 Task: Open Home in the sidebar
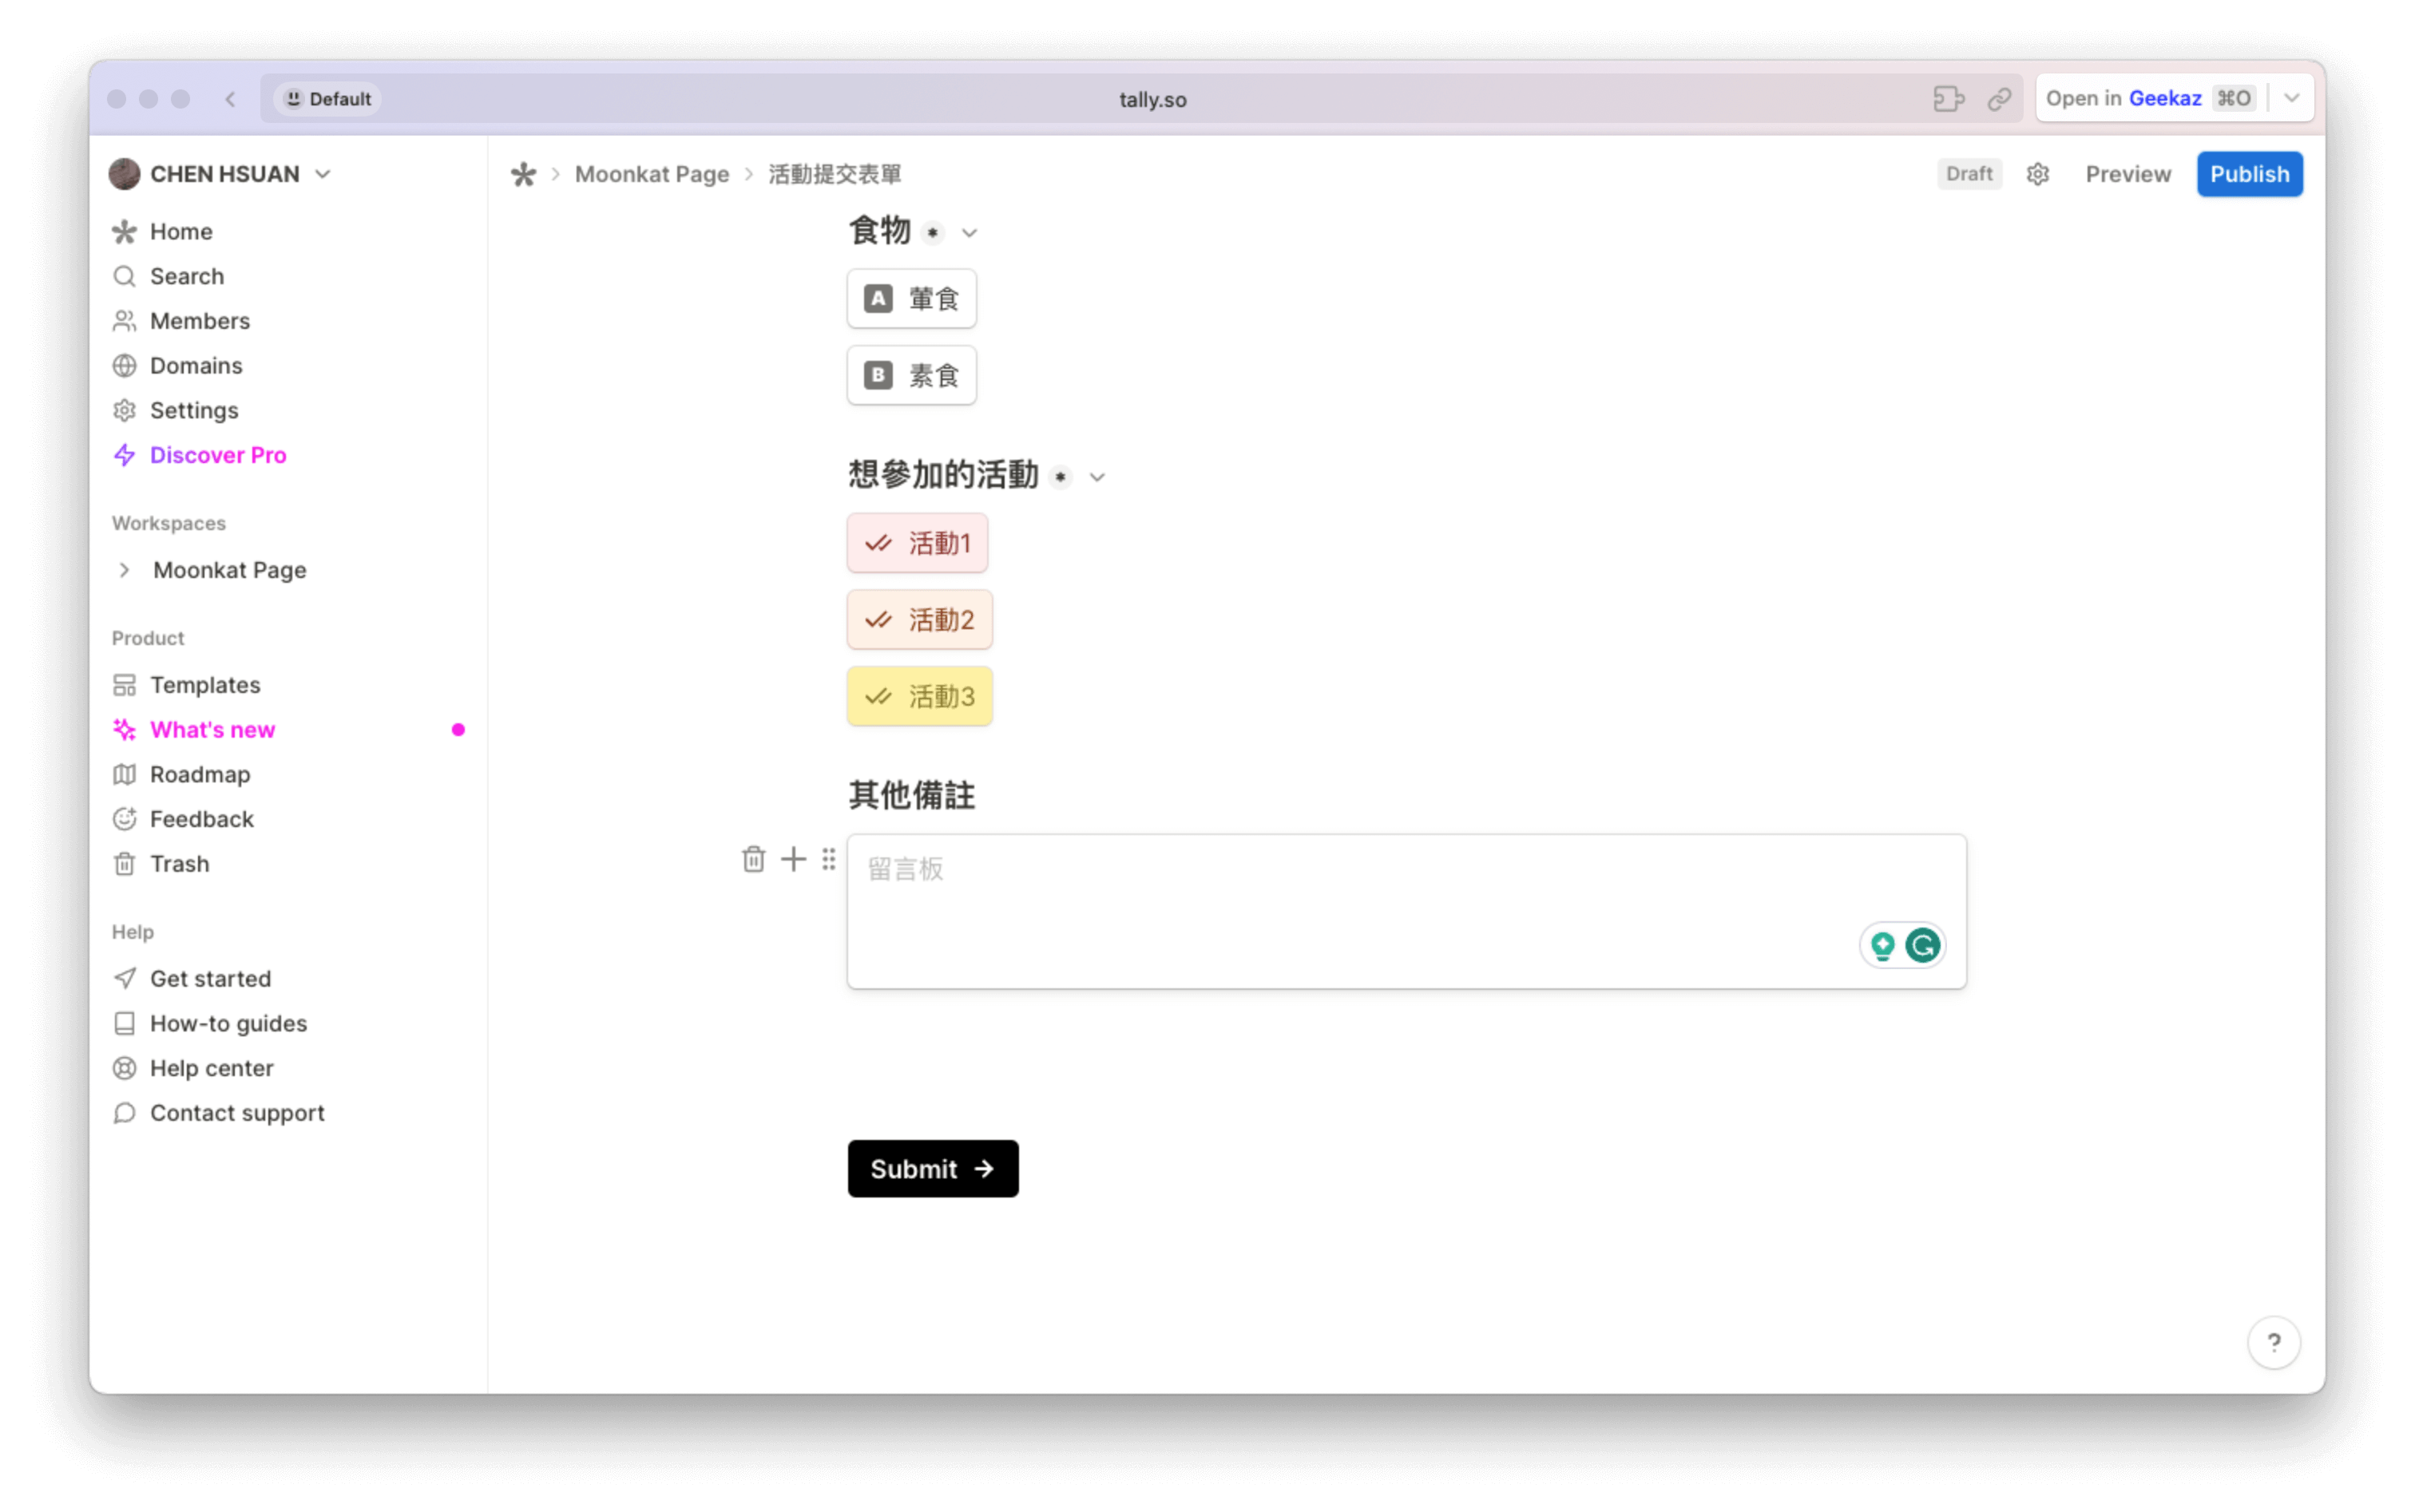coord(181,231)
